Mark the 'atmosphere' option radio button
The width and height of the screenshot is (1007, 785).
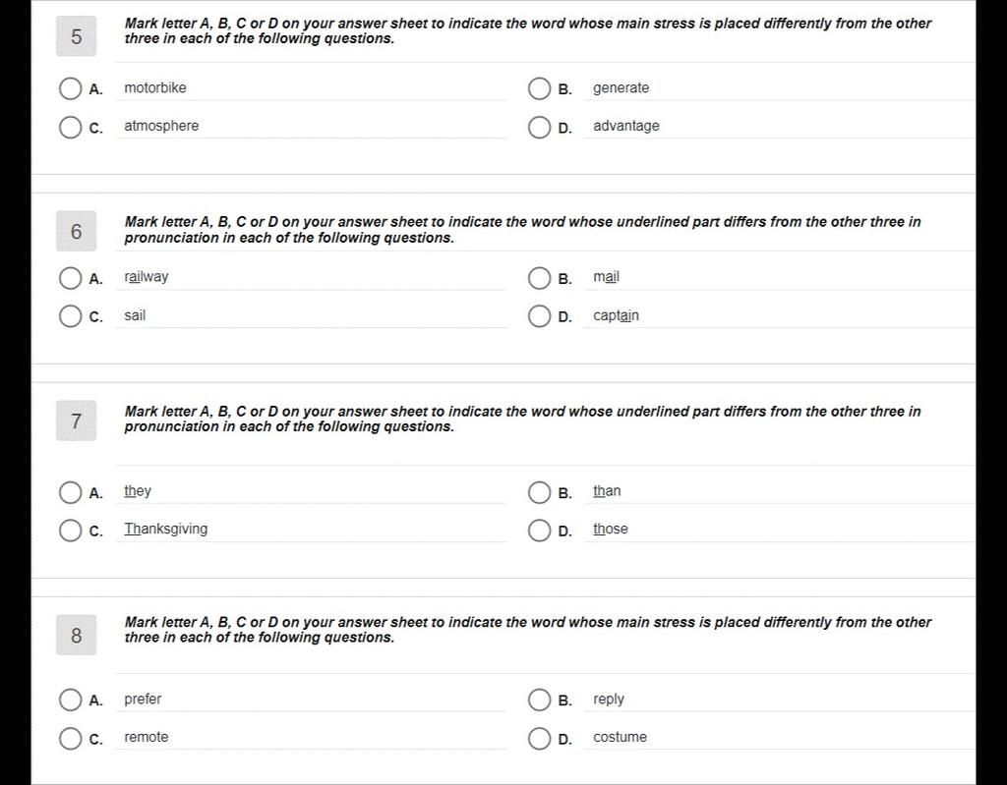[70, 127]
